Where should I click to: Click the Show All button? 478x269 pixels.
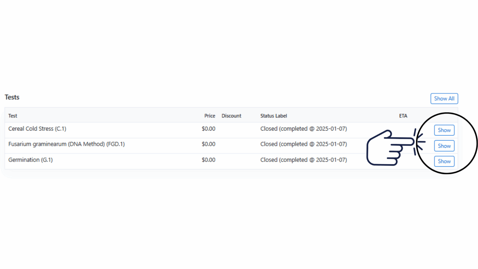tap(444, 99)
